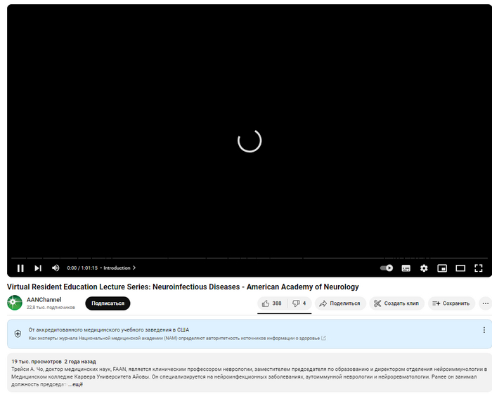This screenshot has width=492, height=406.
Task: Open more actions next to Сохранить
Action: 486,303
